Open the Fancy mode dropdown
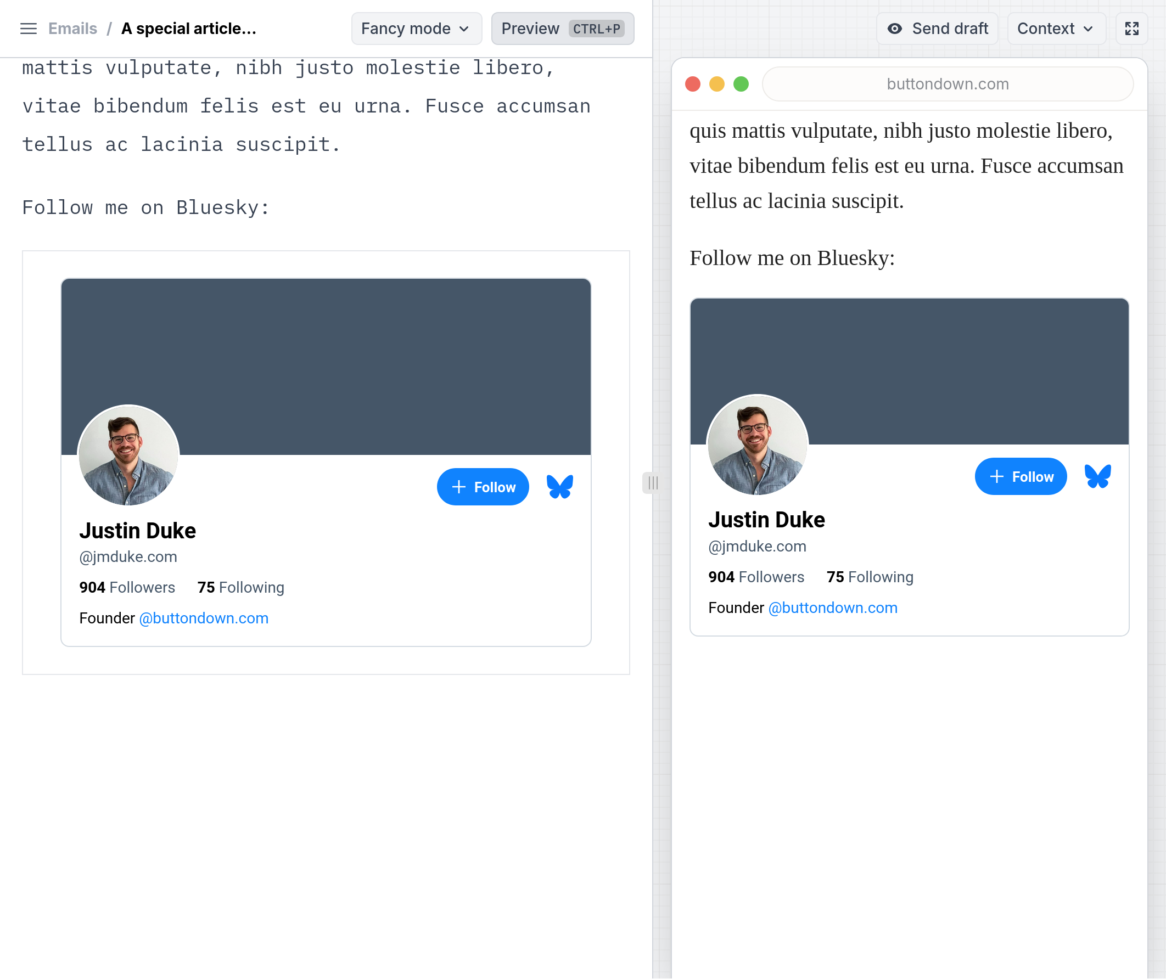Viewport: 1166px width, 979px height. coord(417,29)
